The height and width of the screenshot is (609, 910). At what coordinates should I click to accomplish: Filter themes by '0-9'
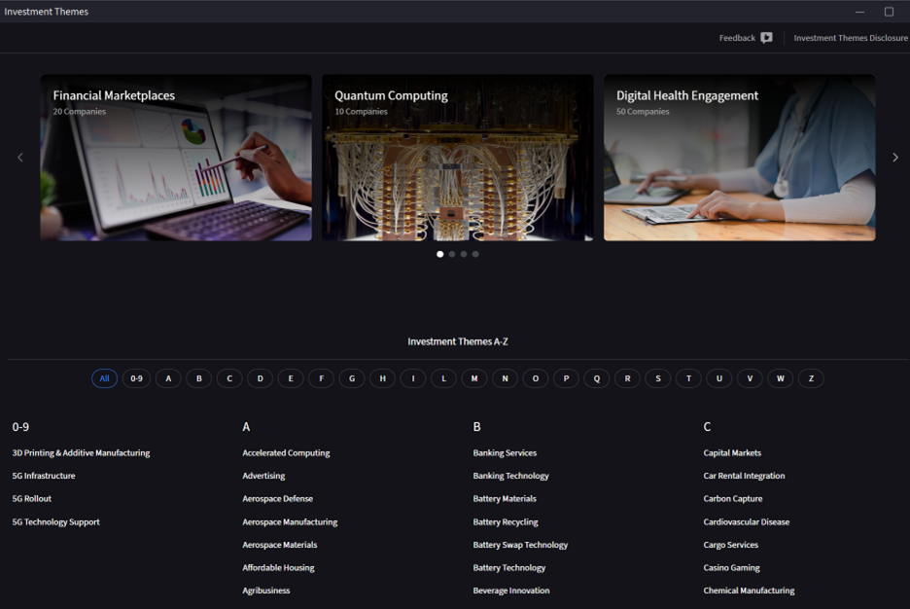coord(136,378)
